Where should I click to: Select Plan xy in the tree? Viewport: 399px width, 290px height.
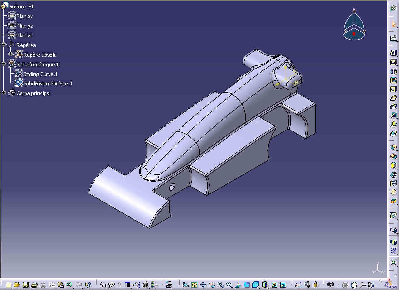click(25, 16)
